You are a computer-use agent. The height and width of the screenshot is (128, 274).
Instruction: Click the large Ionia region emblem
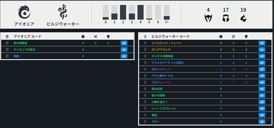(x=24, y=12)
